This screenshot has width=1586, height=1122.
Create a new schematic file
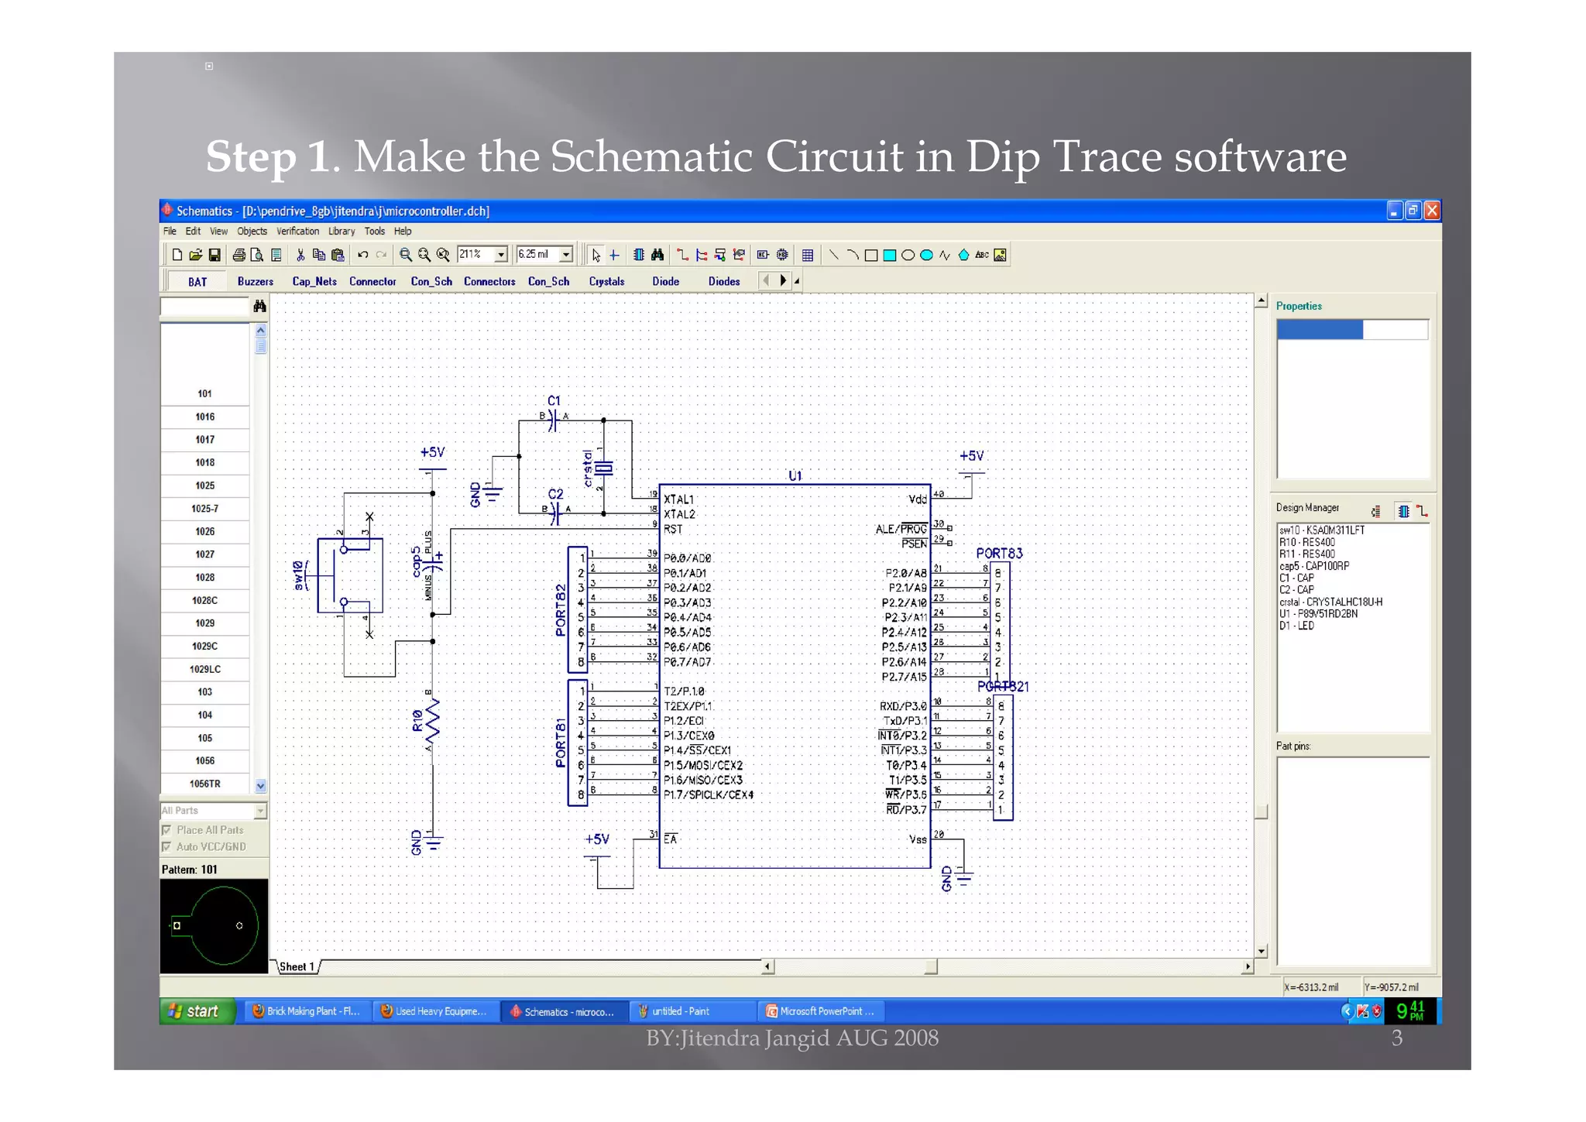(177, 255)
